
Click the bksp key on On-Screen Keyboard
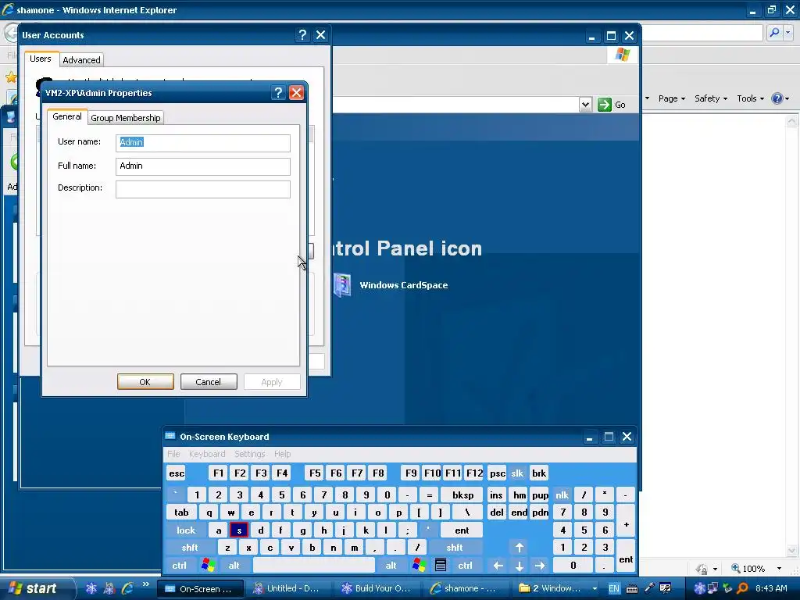(462, 495)
